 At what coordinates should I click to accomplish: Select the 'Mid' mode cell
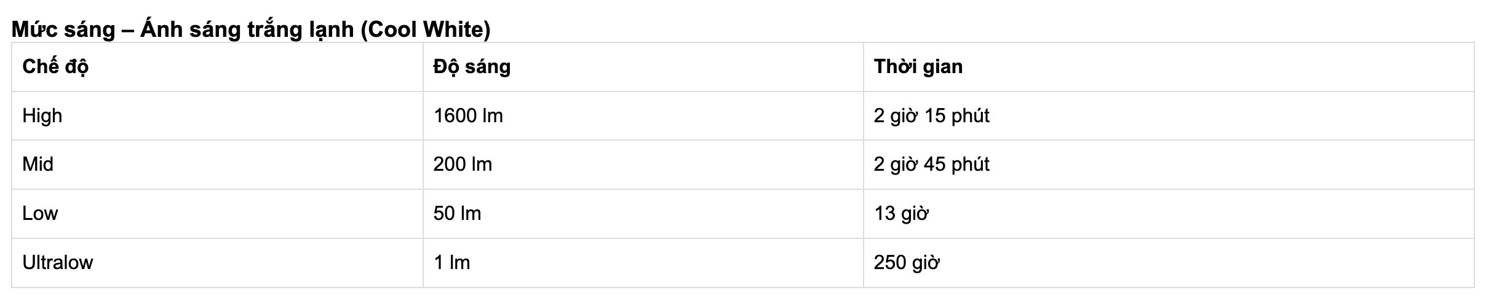[x=38, y=164]
